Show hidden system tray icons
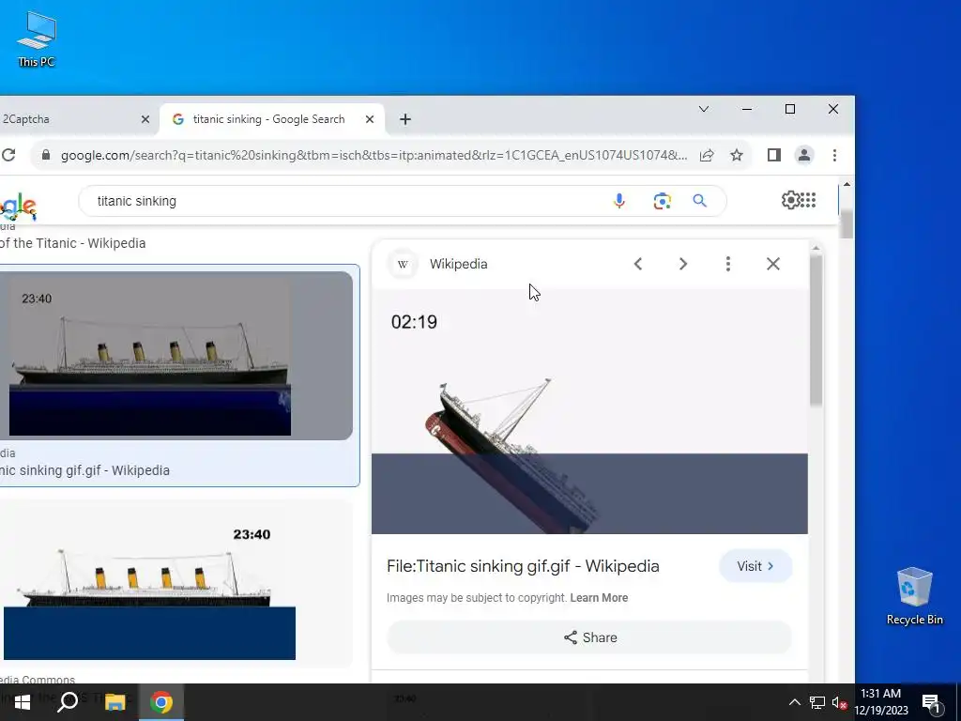The height and width of the screenshot is (721, 961). (794, 702)
